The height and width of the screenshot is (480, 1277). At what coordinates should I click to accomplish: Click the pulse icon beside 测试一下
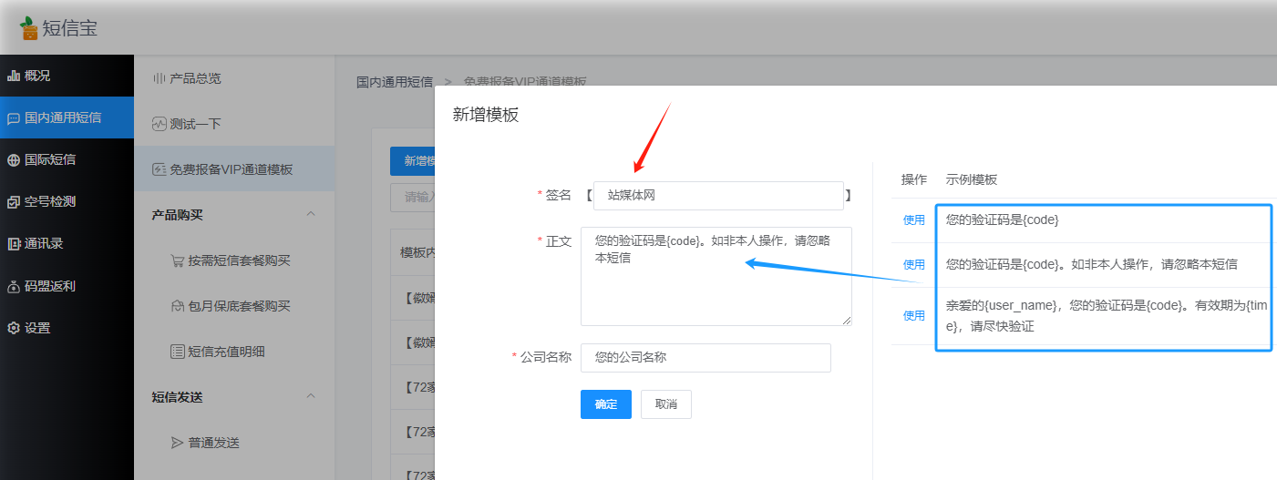tap(159, 124)
